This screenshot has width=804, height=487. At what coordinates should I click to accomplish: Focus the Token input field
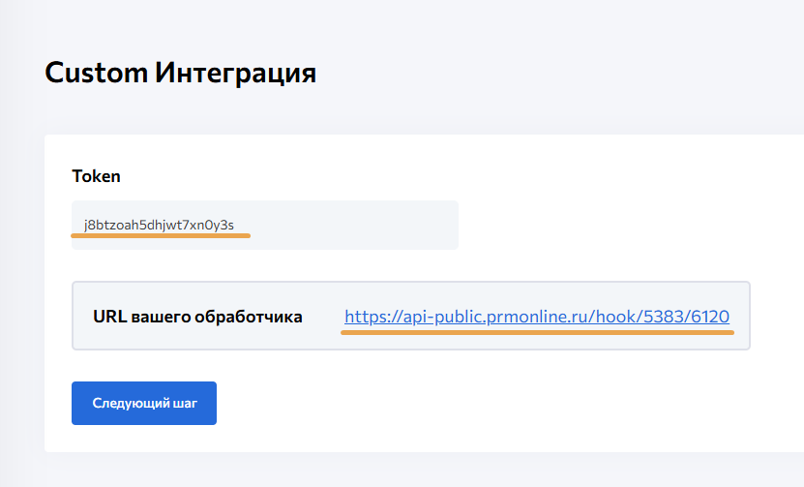(x=264, y=226)
